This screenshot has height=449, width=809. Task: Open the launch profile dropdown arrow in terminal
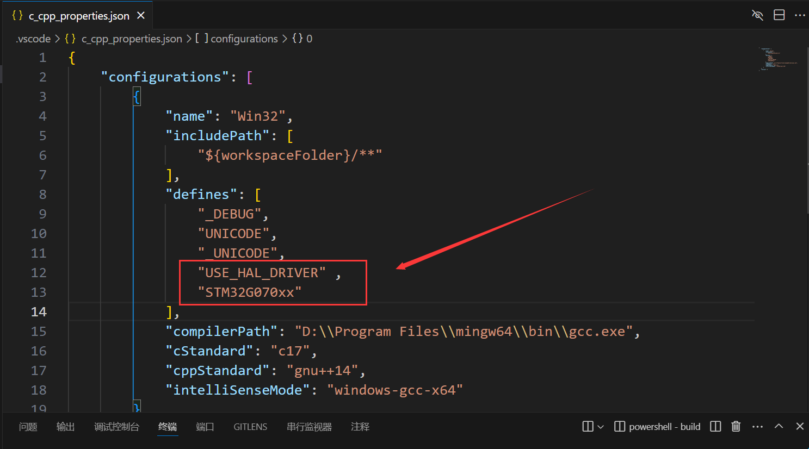pyautogui.click(x=601, y=427)
